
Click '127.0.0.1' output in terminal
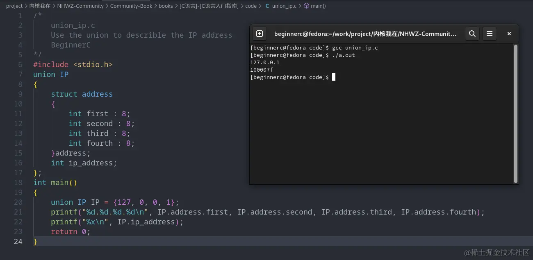pyautogui.click(x=265, y=63)
